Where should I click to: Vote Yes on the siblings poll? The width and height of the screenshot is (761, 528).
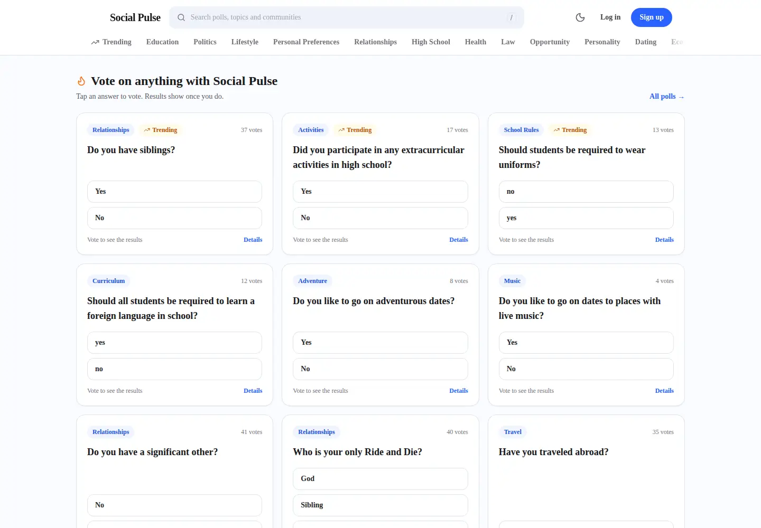(174, 192)
